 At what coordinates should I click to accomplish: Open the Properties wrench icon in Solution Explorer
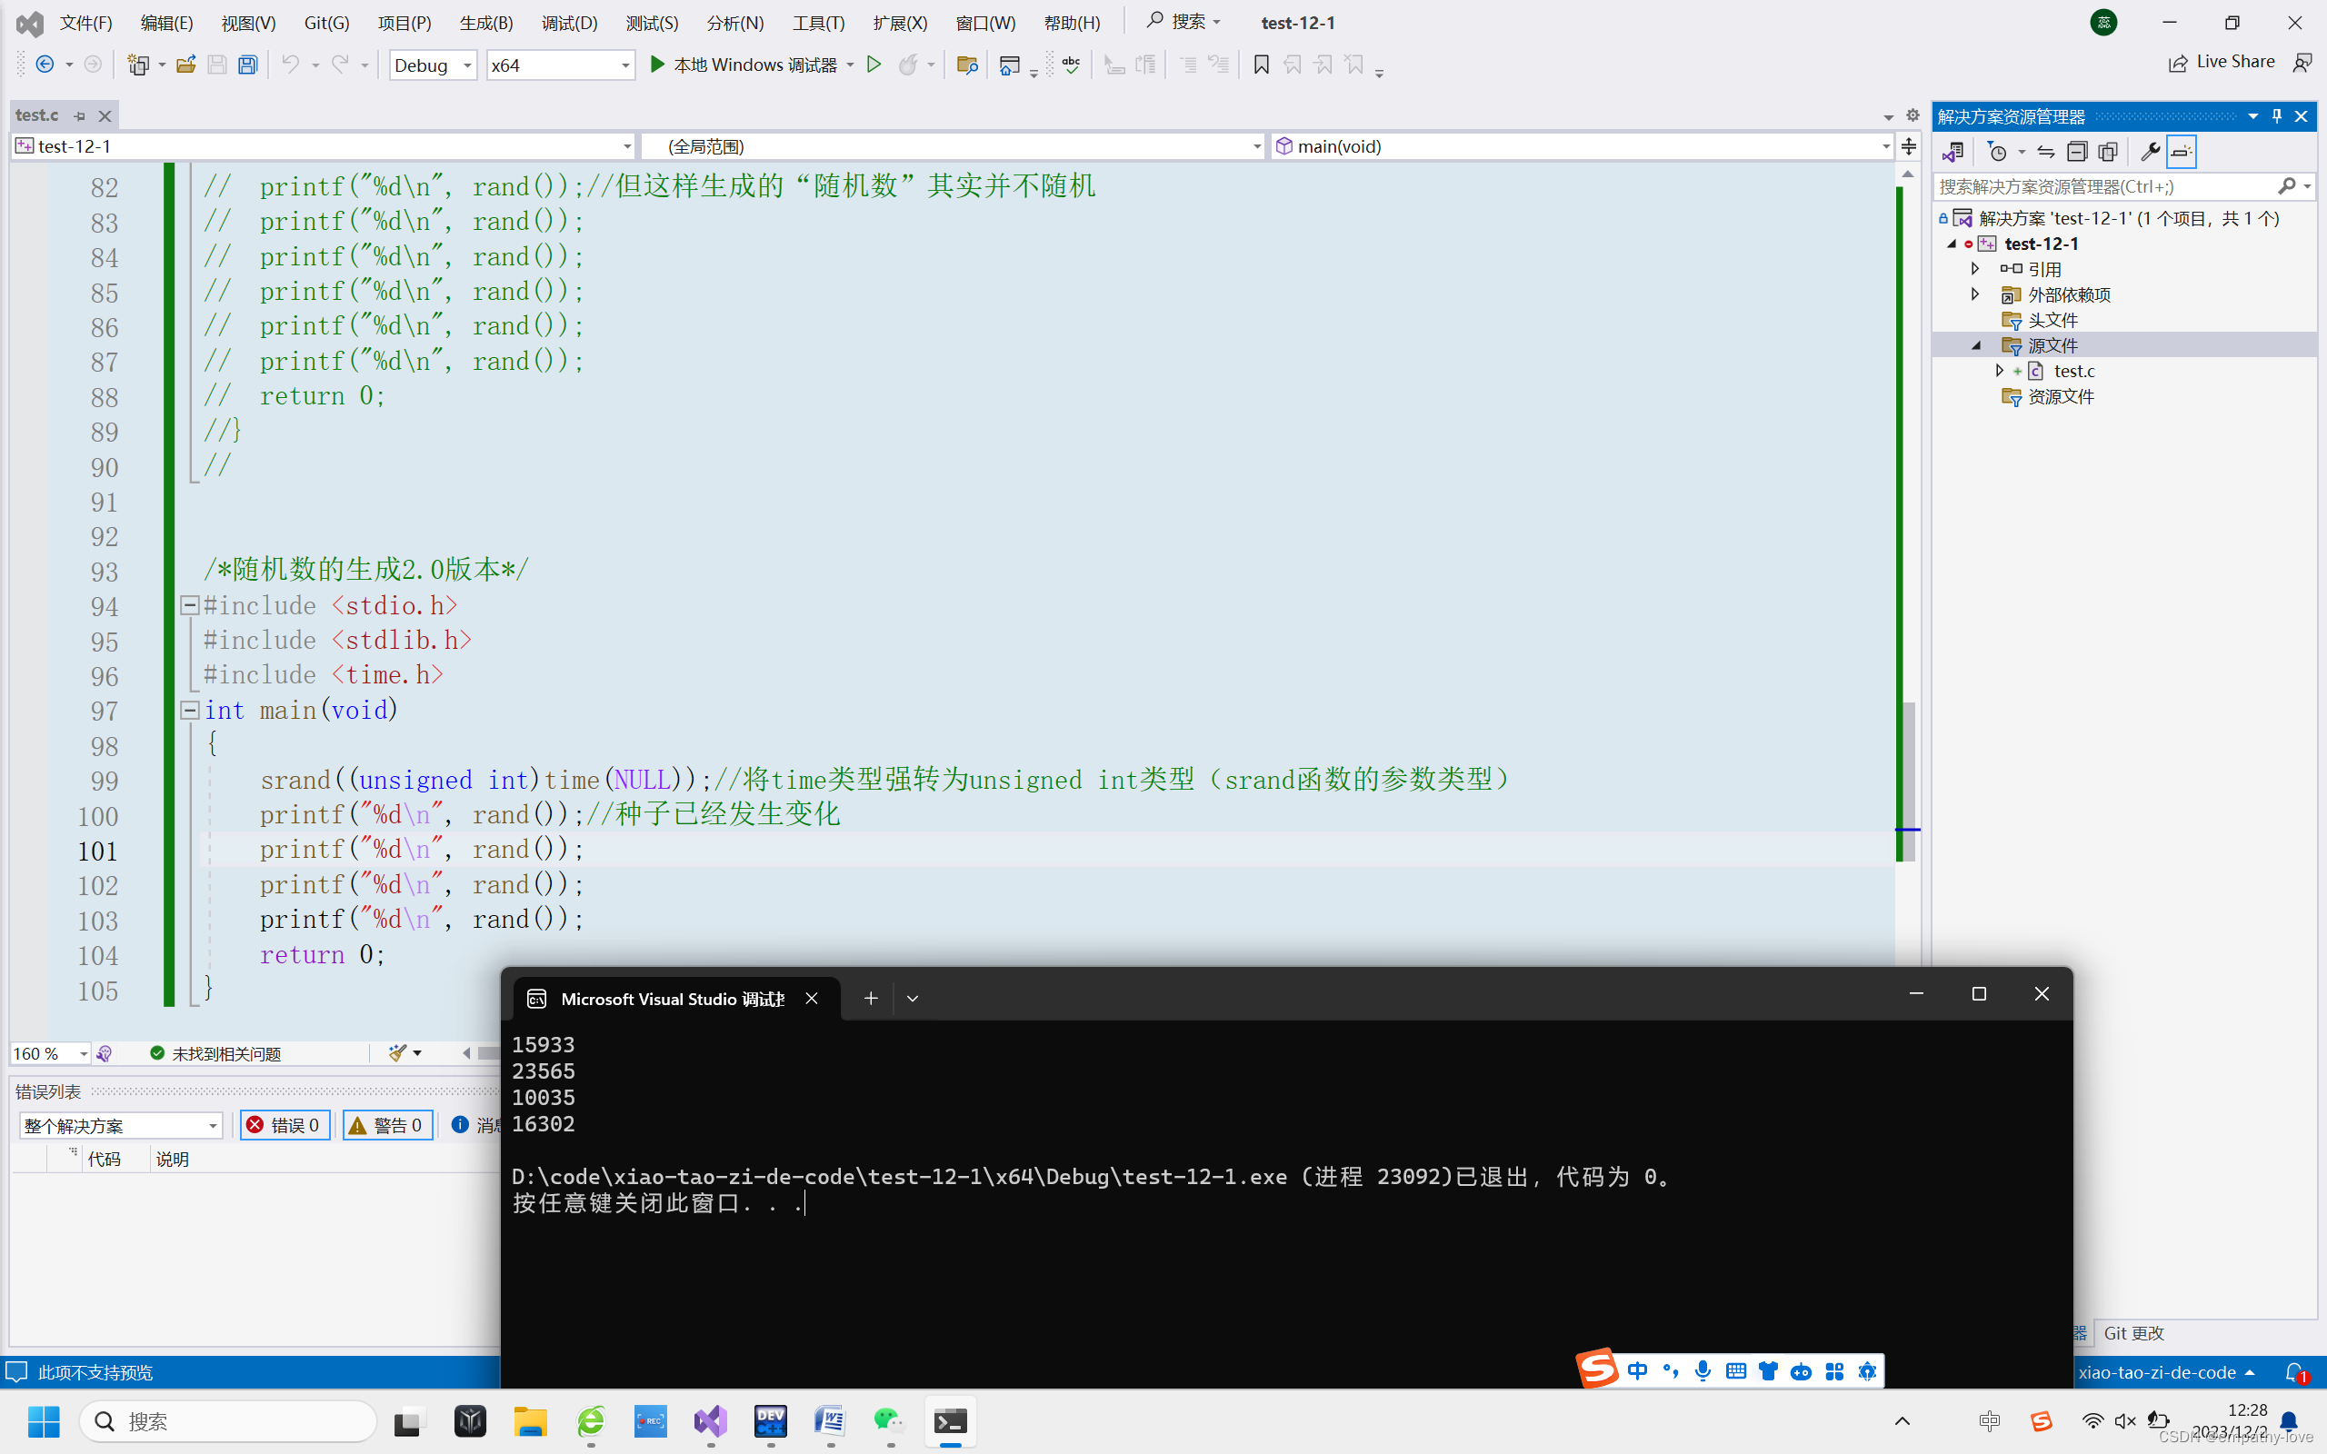2150,152
